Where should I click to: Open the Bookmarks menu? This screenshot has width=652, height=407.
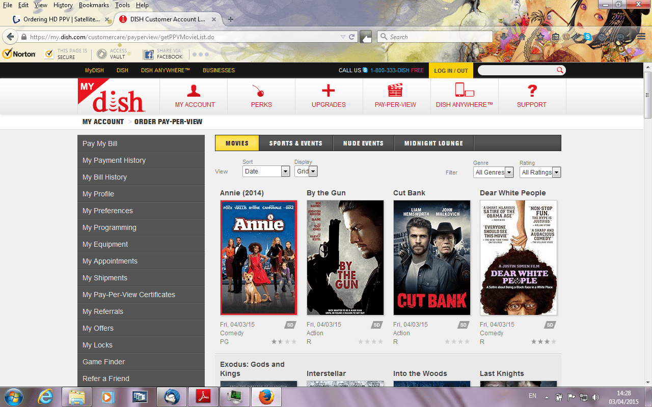click(x=94, y=5)
